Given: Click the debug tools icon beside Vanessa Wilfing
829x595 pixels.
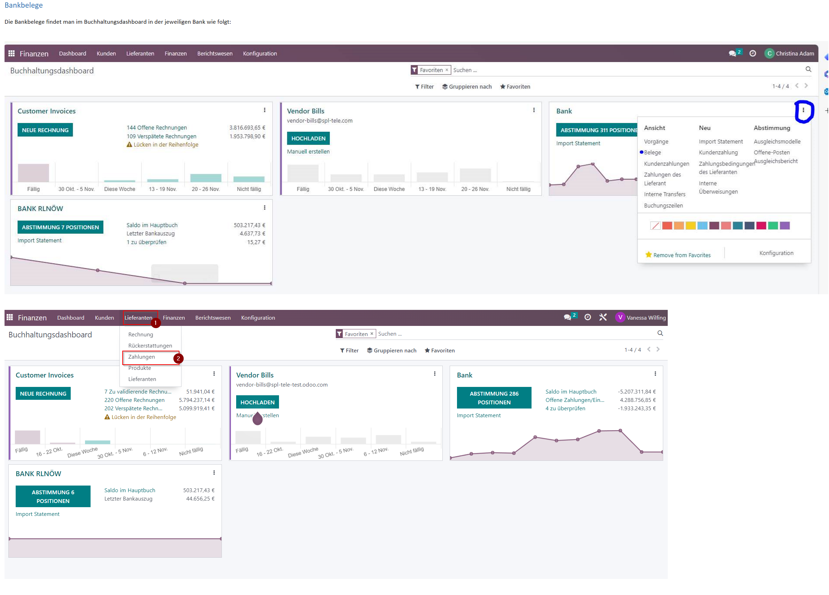Looking at the screenshot, I should [x=603, y=318].
